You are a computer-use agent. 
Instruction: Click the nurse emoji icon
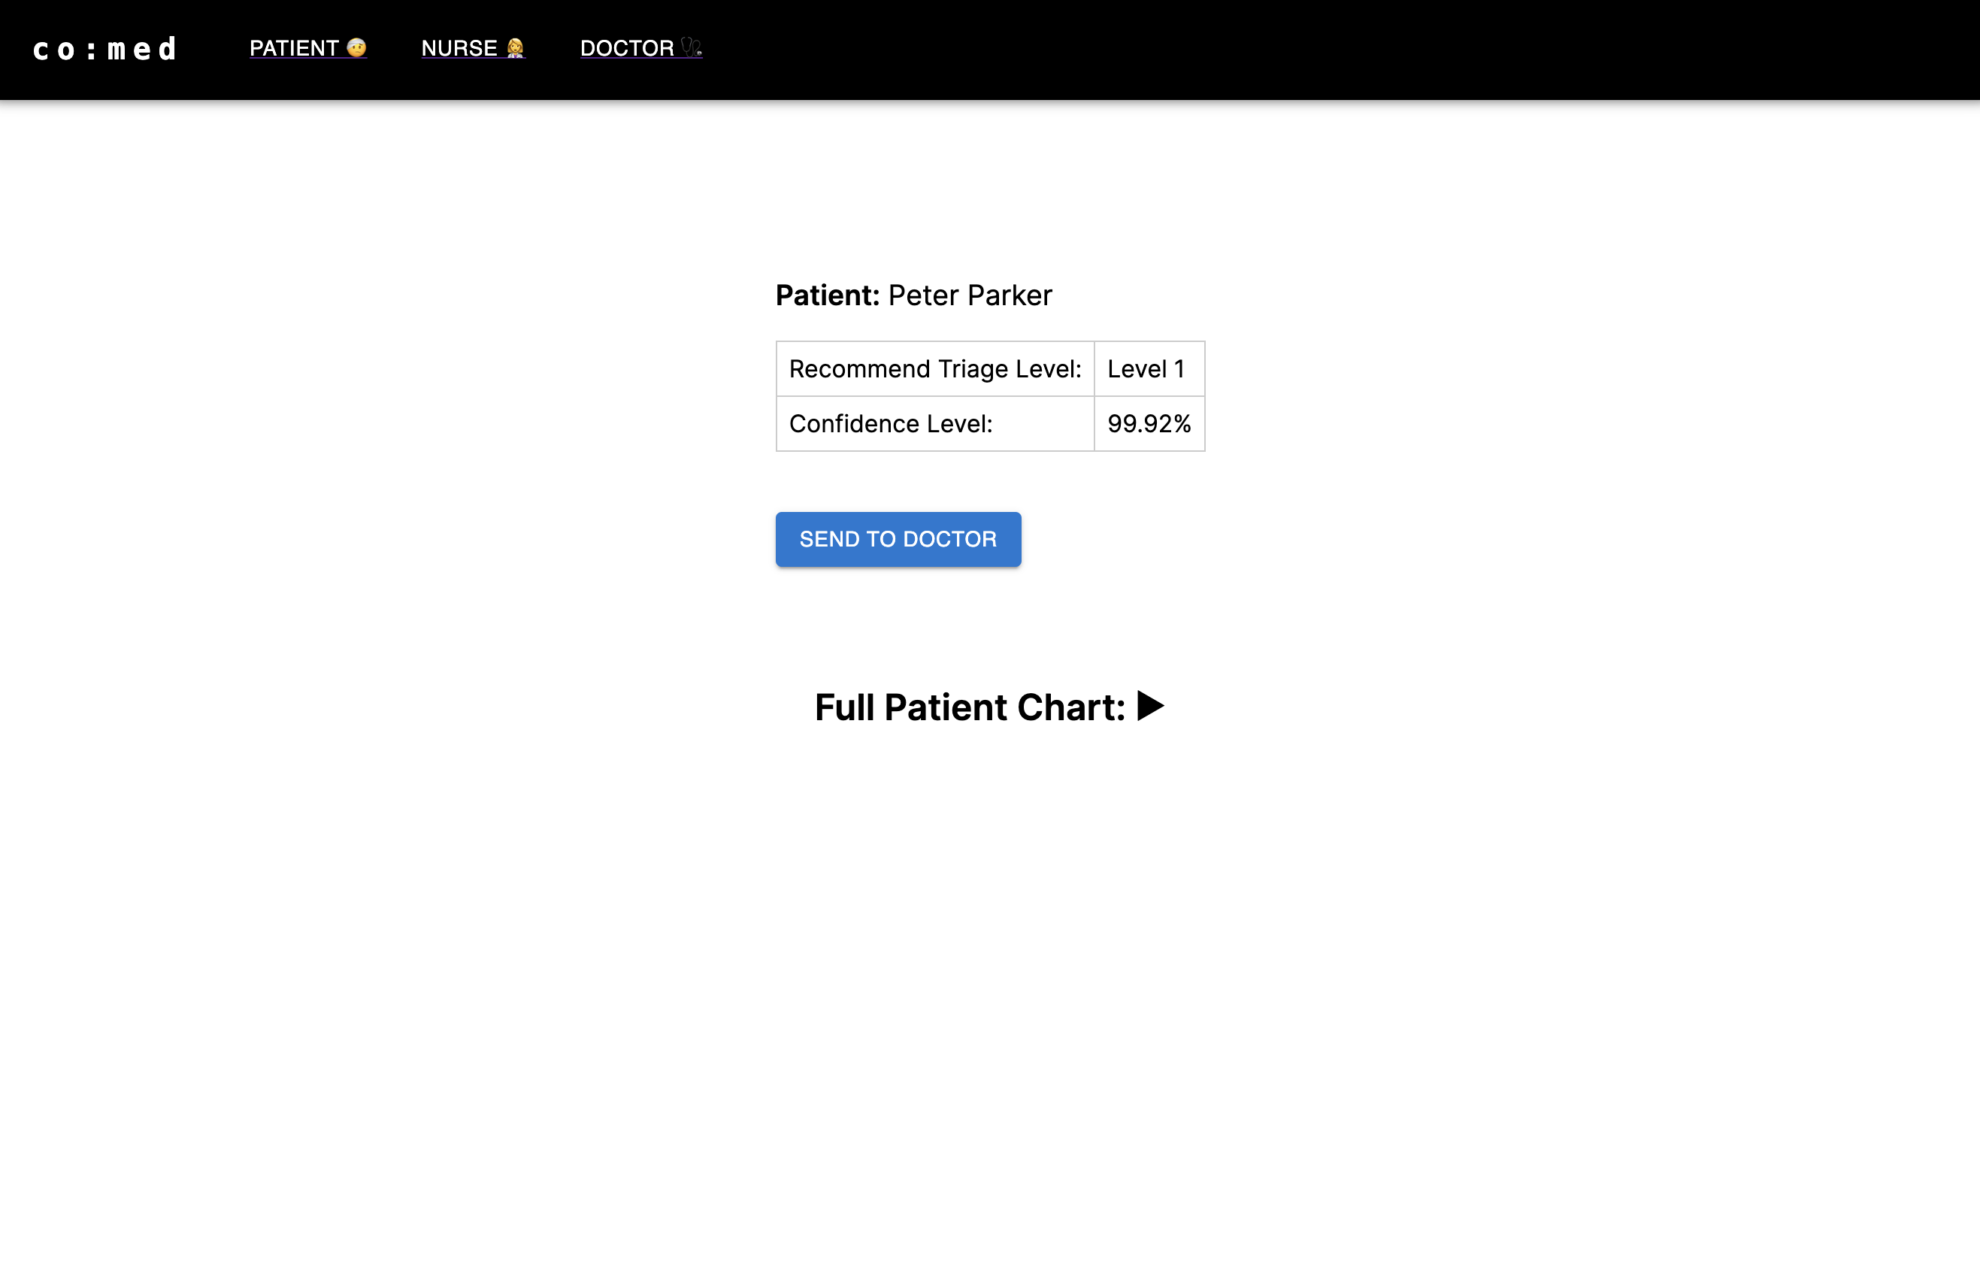(515, 48)
